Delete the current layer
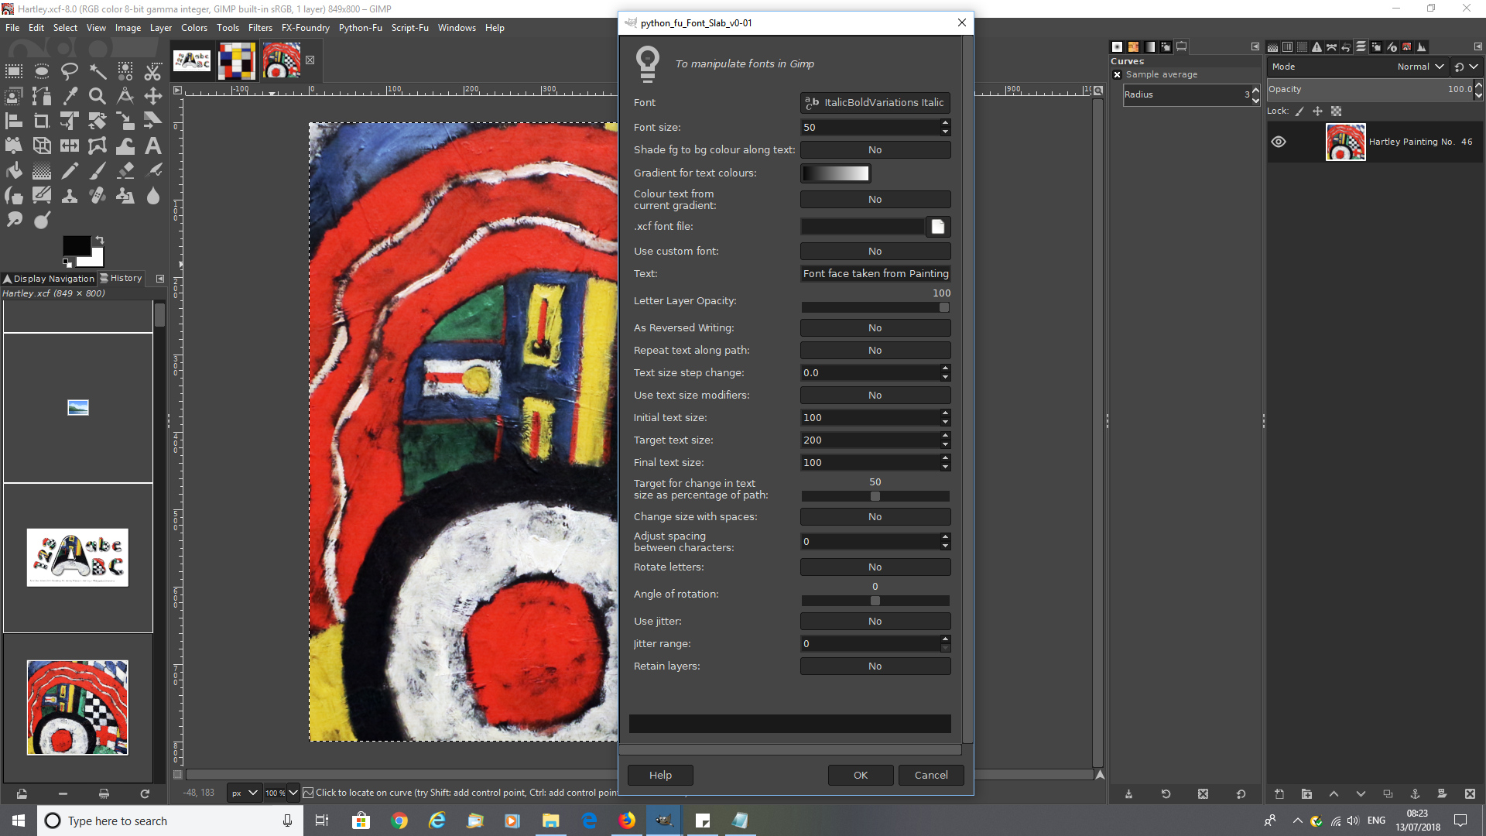 1470,794
